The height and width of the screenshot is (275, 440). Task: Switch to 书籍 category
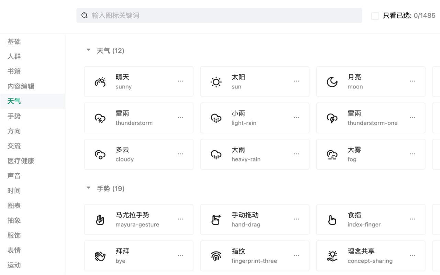[x=32, y=71]
